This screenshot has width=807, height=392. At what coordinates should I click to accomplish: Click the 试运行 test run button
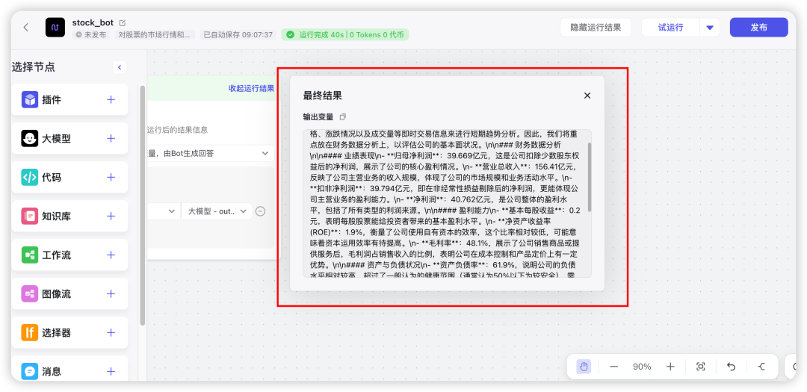(670, 28)
